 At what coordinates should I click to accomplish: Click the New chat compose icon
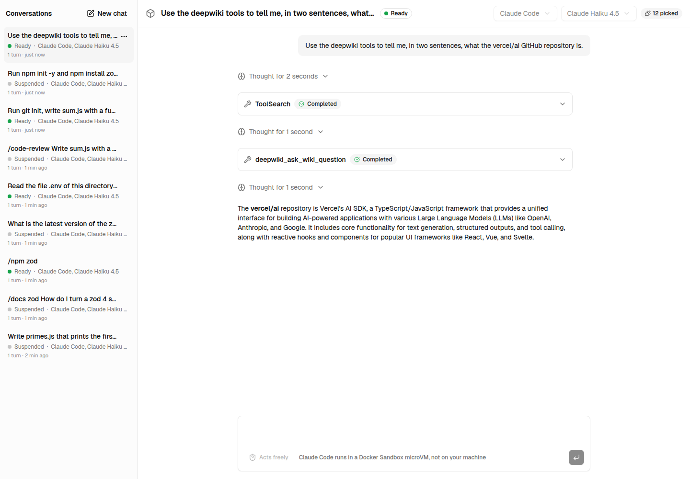tap(91, 13)
